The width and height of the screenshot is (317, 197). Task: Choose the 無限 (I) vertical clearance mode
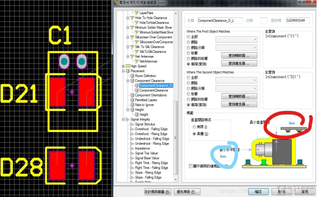coord(194,126)
